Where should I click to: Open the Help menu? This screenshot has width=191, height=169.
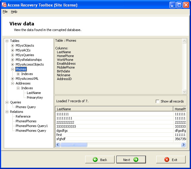14,12
